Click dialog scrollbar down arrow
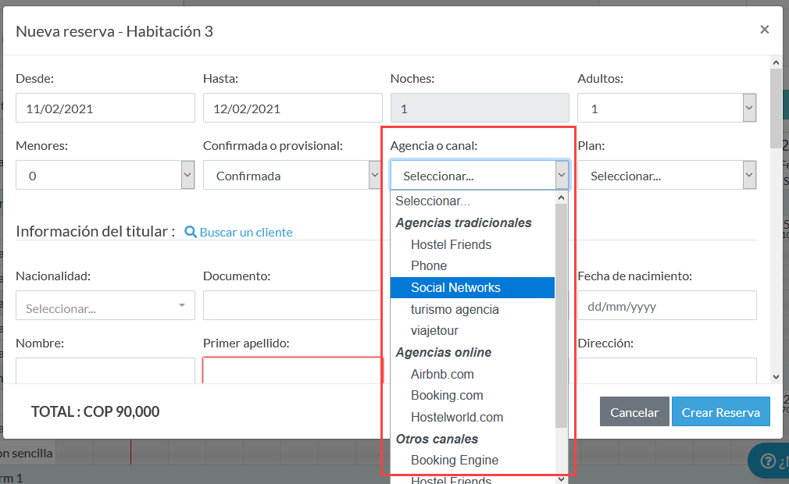This screenshot has height=484, width=789. [x=776, y=376]
